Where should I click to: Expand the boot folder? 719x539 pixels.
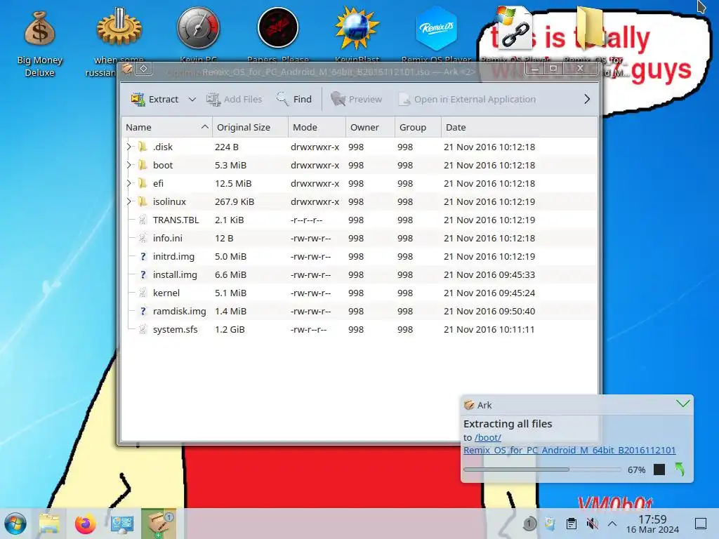(129, 165)
